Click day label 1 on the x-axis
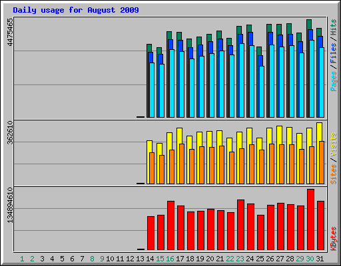 pos(22,259)
